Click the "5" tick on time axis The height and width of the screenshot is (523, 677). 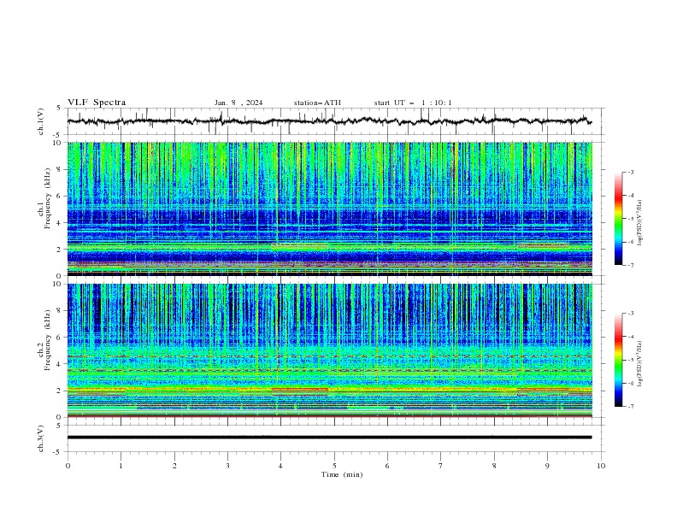click(x=334, y=466)
